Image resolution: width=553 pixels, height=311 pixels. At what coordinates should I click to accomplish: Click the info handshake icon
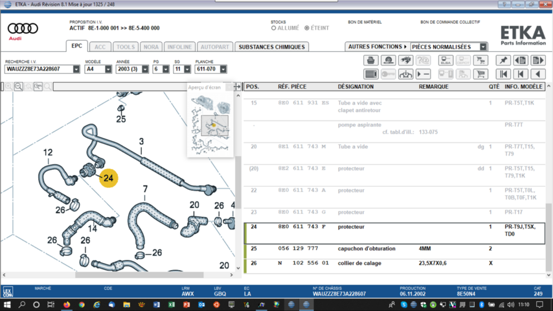click(x=405, y=74)
